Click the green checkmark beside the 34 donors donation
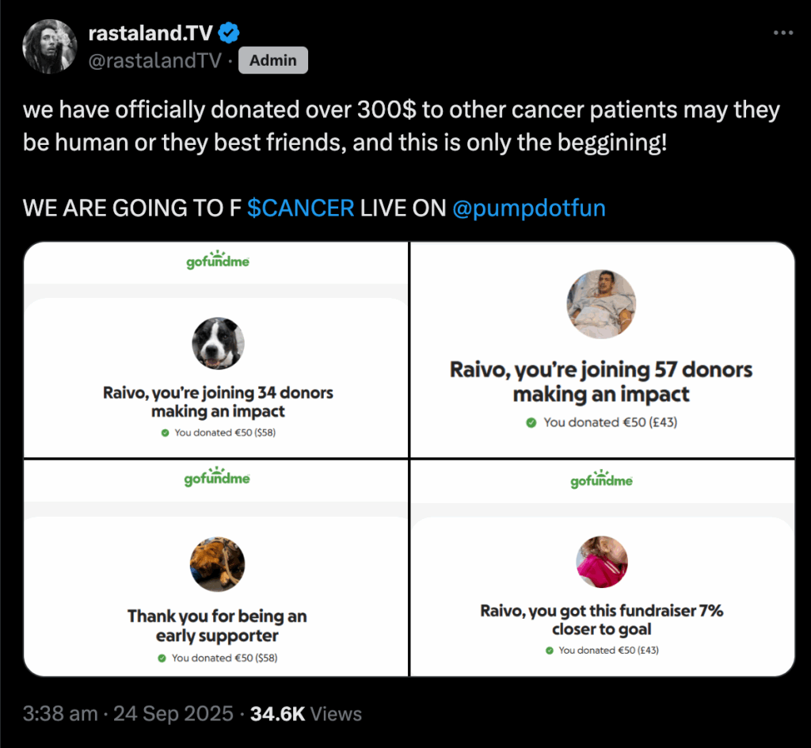The width and height of the screenshot is (811, 748). point(165,433)
